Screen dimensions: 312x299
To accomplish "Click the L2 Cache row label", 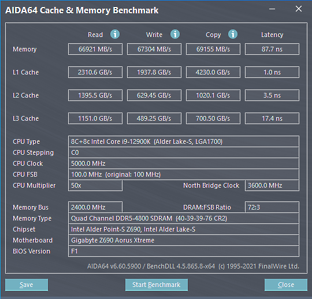I will (25, 95).
